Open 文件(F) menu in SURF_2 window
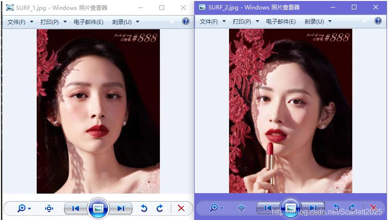This screenshot has width=388, height=220. tap(209, 22)
